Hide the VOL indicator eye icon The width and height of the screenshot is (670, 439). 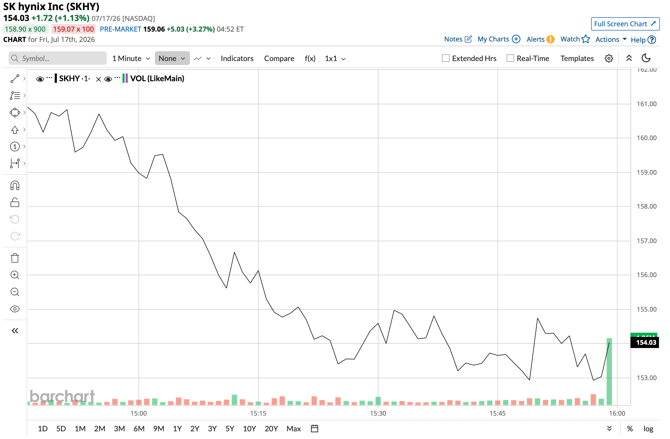click(x=109, y=80)
